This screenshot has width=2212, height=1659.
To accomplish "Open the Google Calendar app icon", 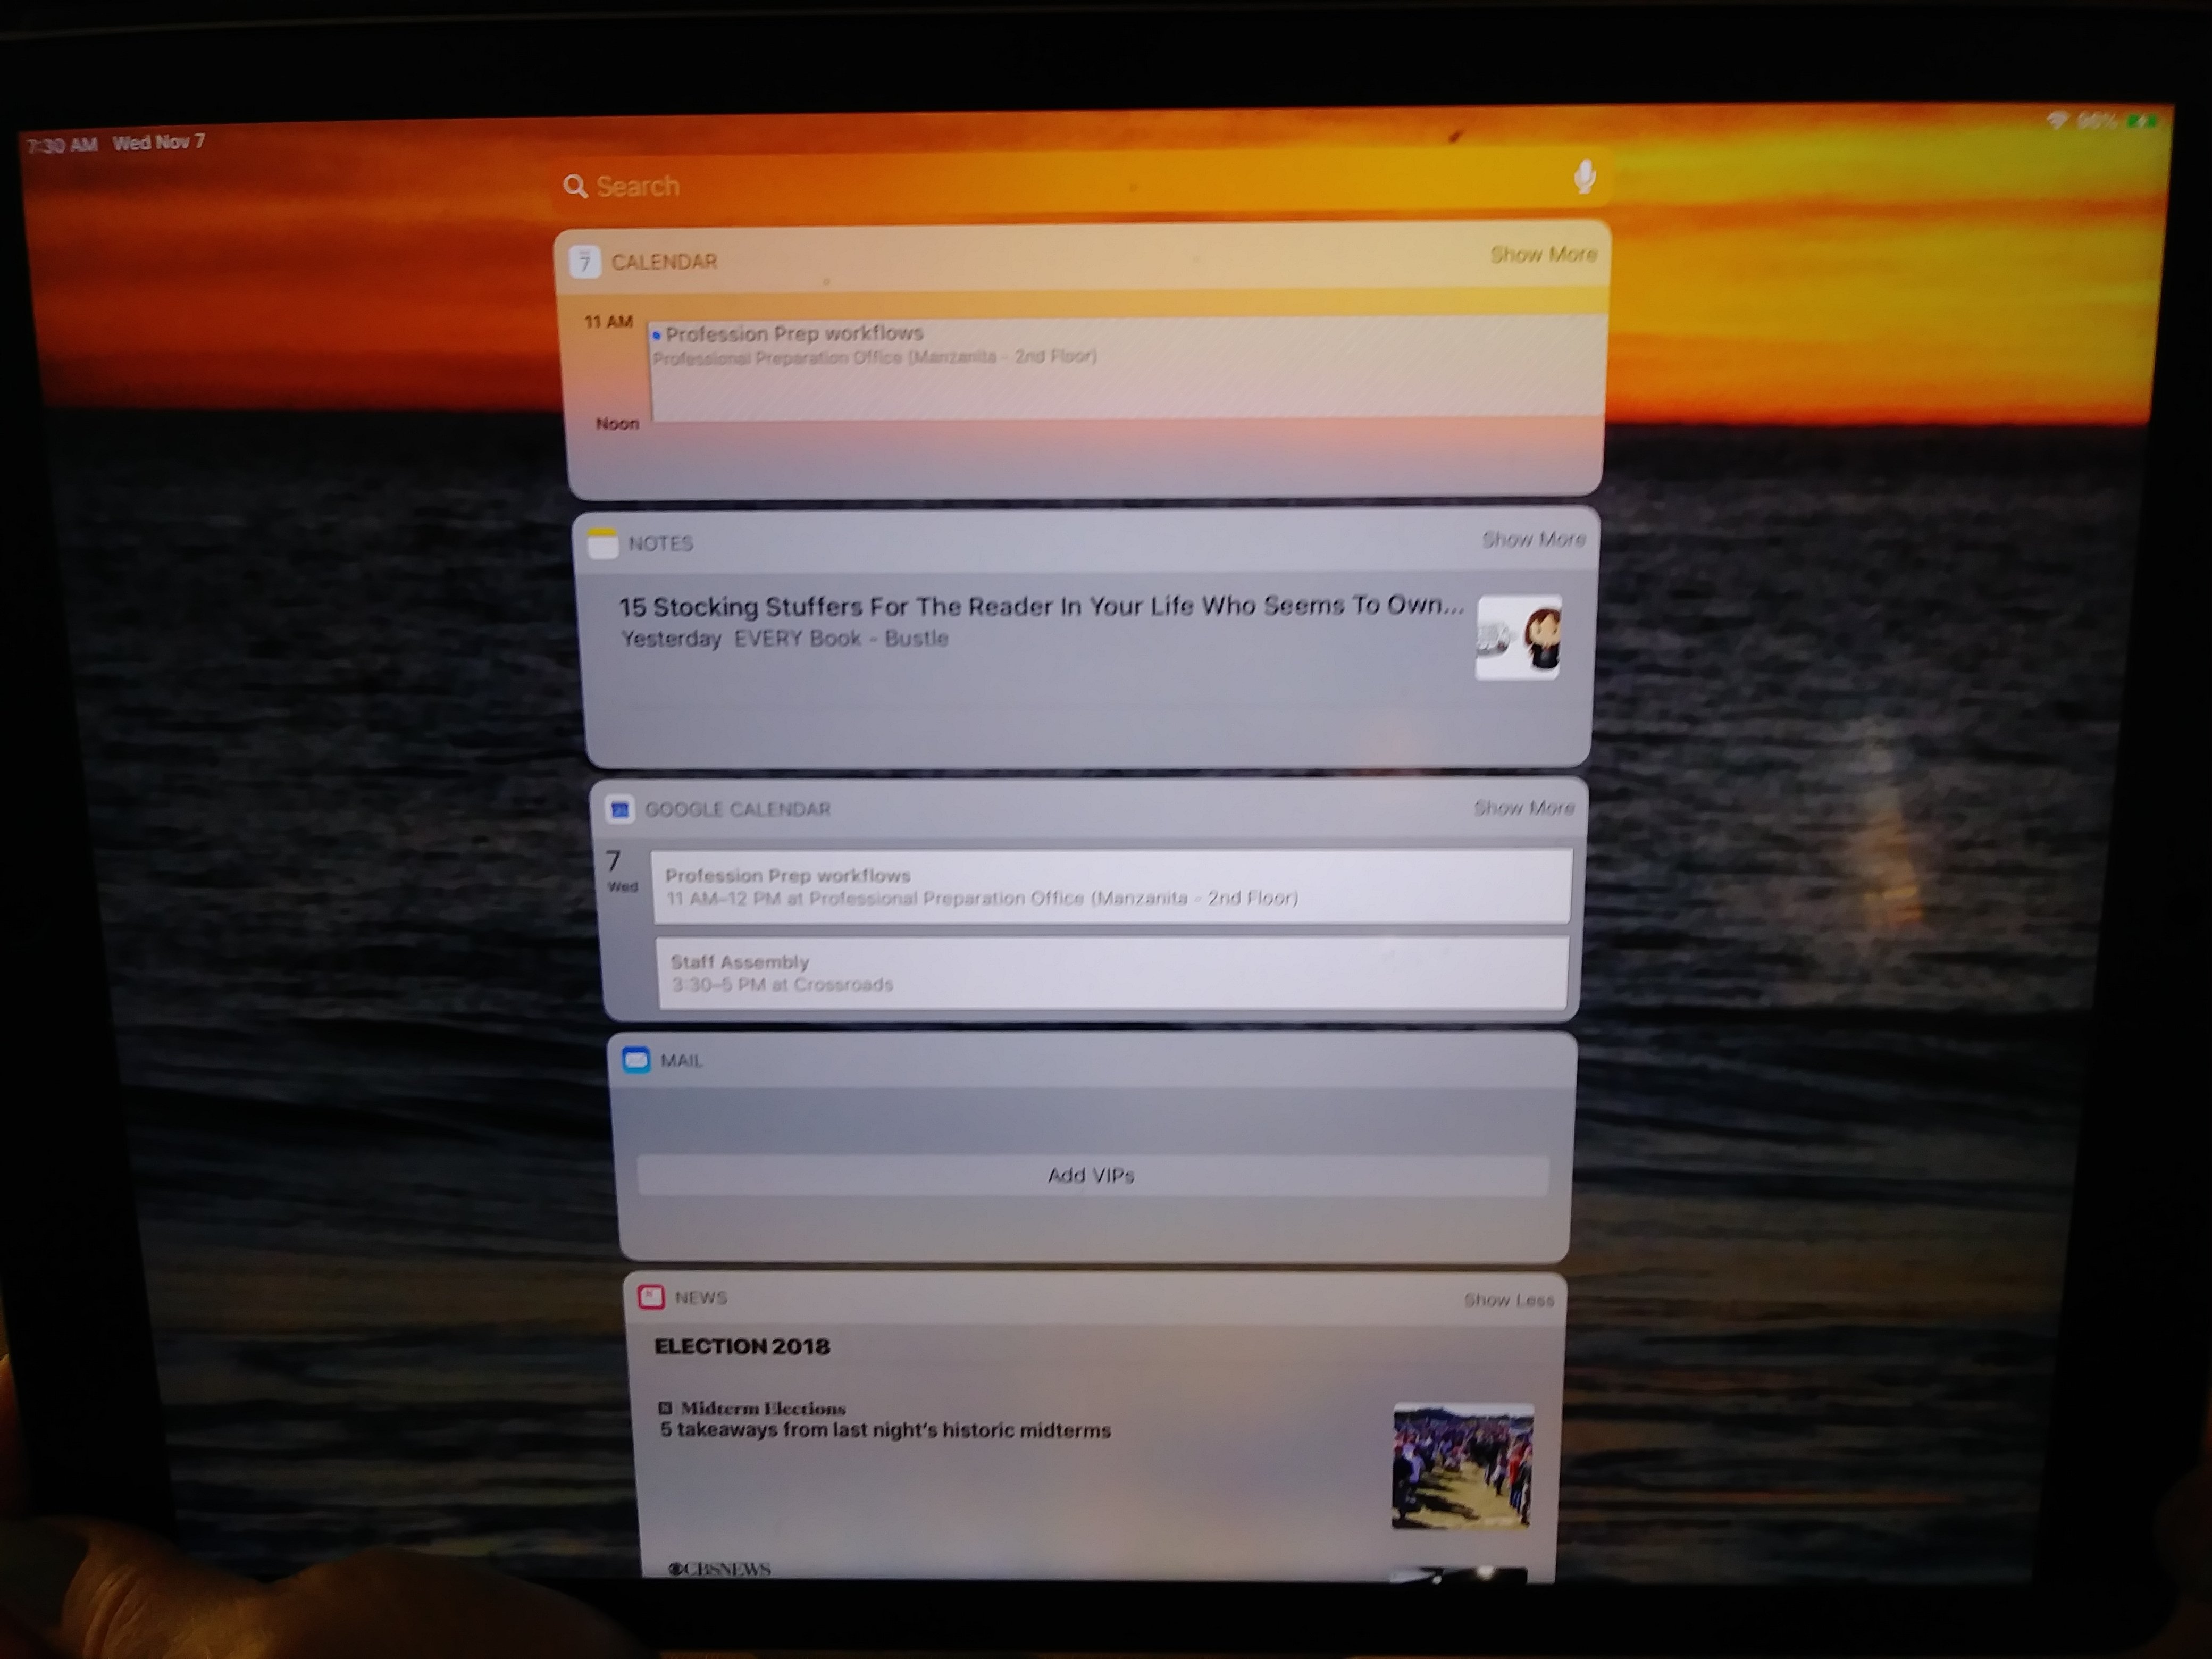I will point(619,809).
